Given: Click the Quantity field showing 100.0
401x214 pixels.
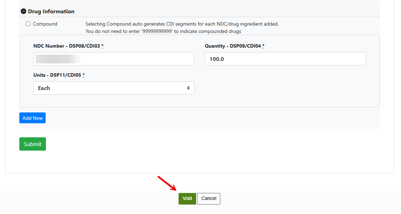Looking at the screenshot, I should tap(285, 59).
